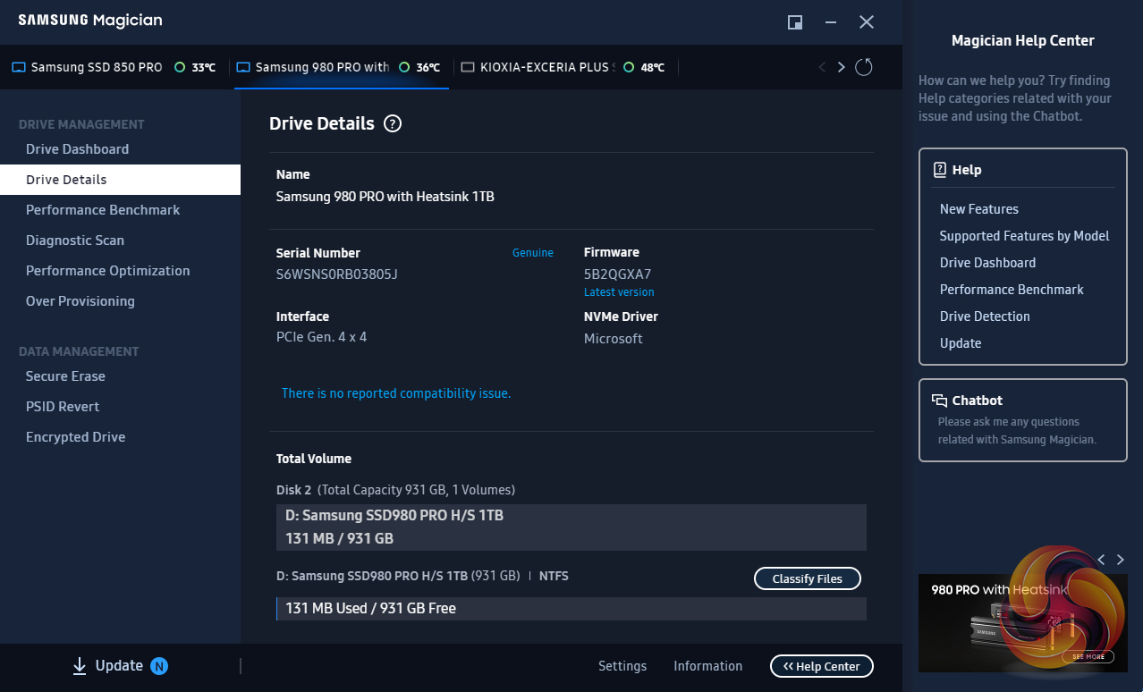This screenshot has height=692, width=1143.
Task: Open New Features help topic
Action: point(979,209)
